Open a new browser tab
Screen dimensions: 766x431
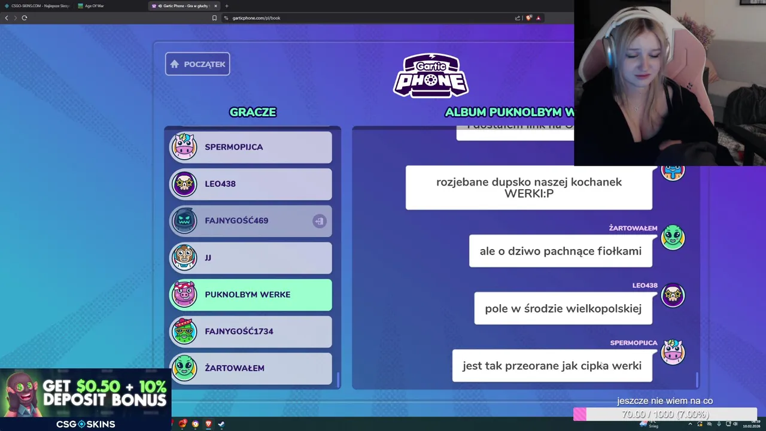coord(227,6)
